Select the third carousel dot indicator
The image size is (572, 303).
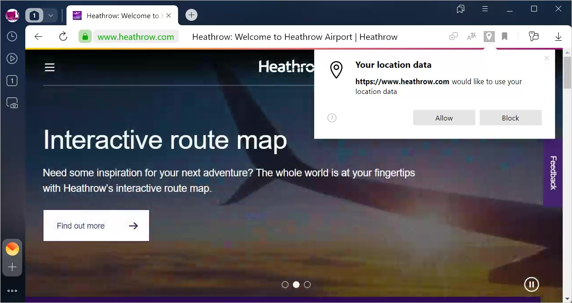tap(307, 284)
